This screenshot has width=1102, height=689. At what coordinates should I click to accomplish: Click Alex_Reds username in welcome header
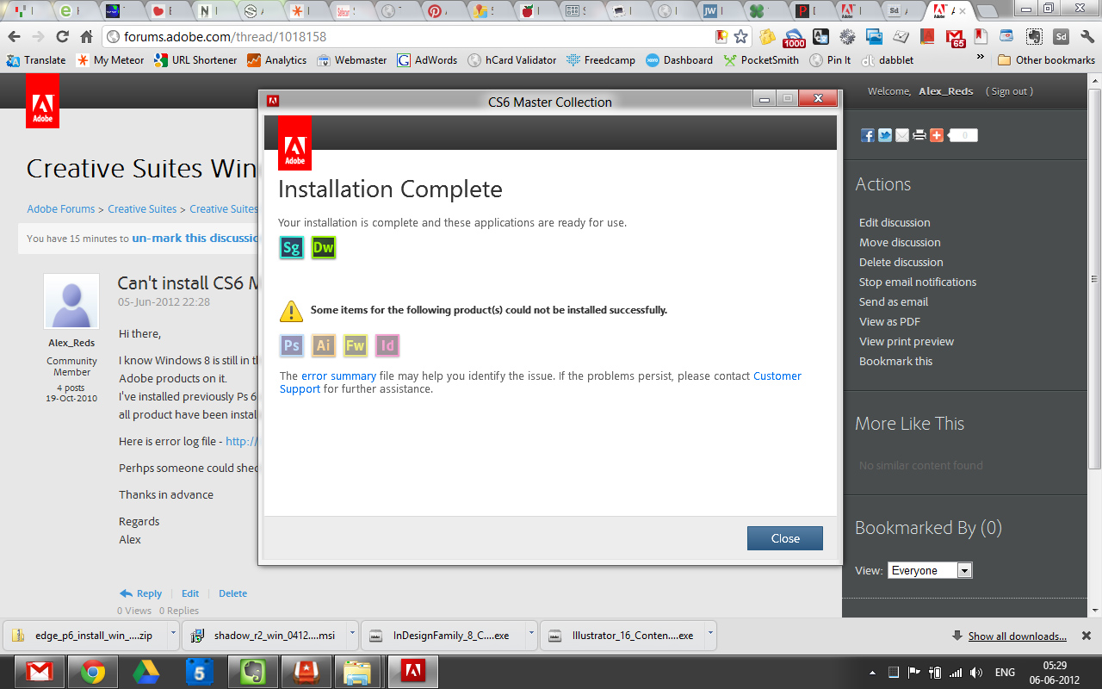coord(945,91)
